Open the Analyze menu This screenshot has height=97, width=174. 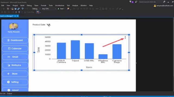point(75,5)
